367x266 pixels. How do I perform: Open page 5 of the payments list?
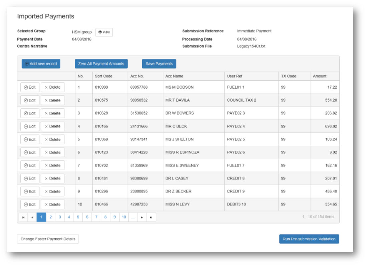(x=78, y=217)
